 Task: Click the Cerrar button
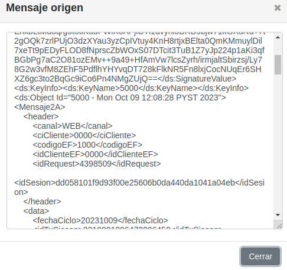tap(260, 256)
